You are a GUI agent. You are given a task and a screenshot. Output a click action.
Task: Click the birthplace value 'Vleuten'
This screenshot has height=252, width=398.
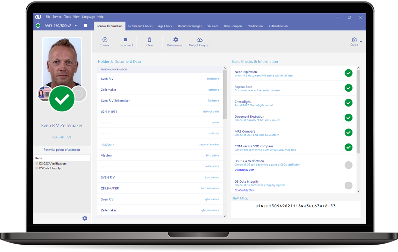[x=106, y=155]
